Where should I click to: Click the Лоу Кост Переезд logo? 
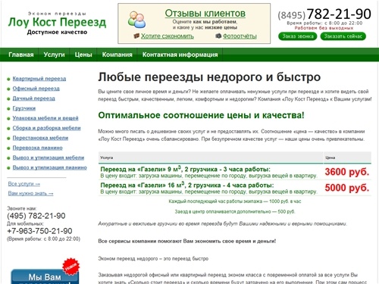coord(57,22)
